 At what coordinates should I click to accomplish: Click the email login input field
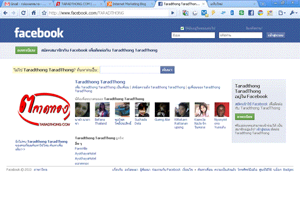pyautogui.click(x=193, y=35)
